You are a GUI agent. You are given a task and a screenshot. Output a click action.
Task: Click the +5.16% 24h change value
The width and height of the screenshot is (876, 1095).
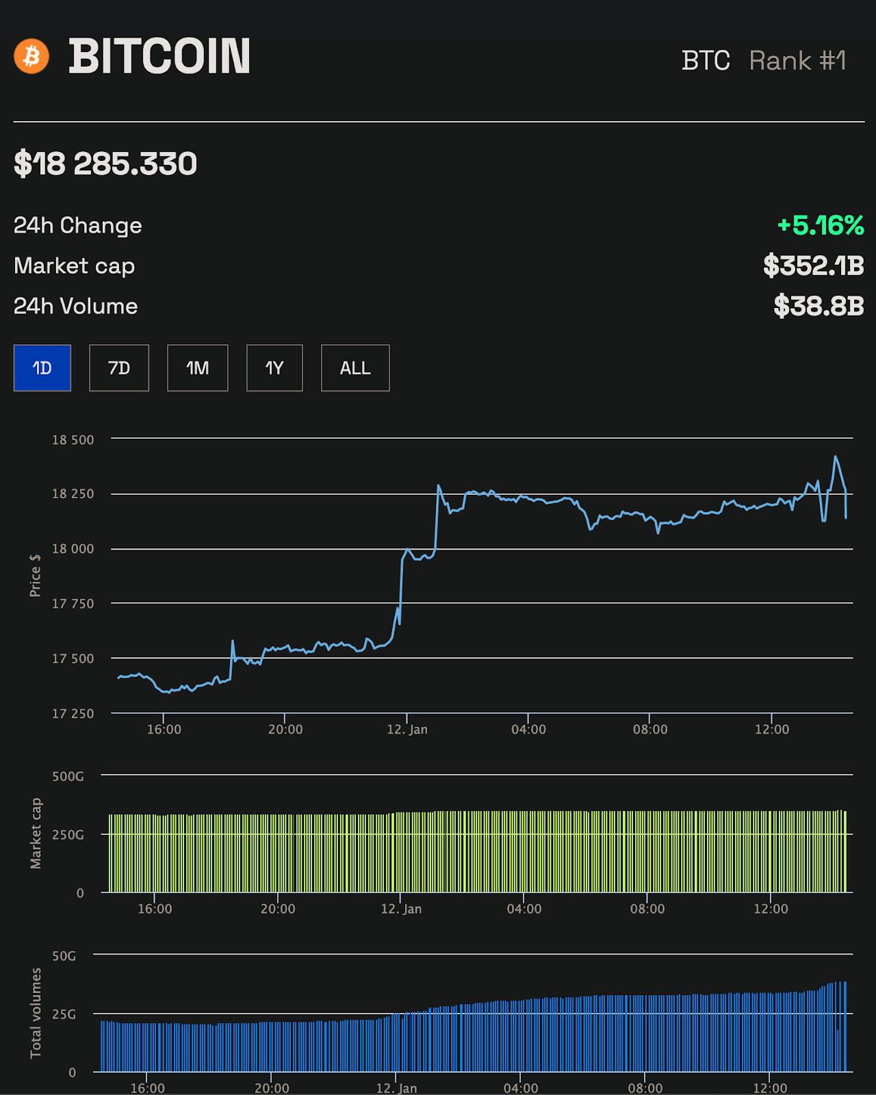(820, 225)
